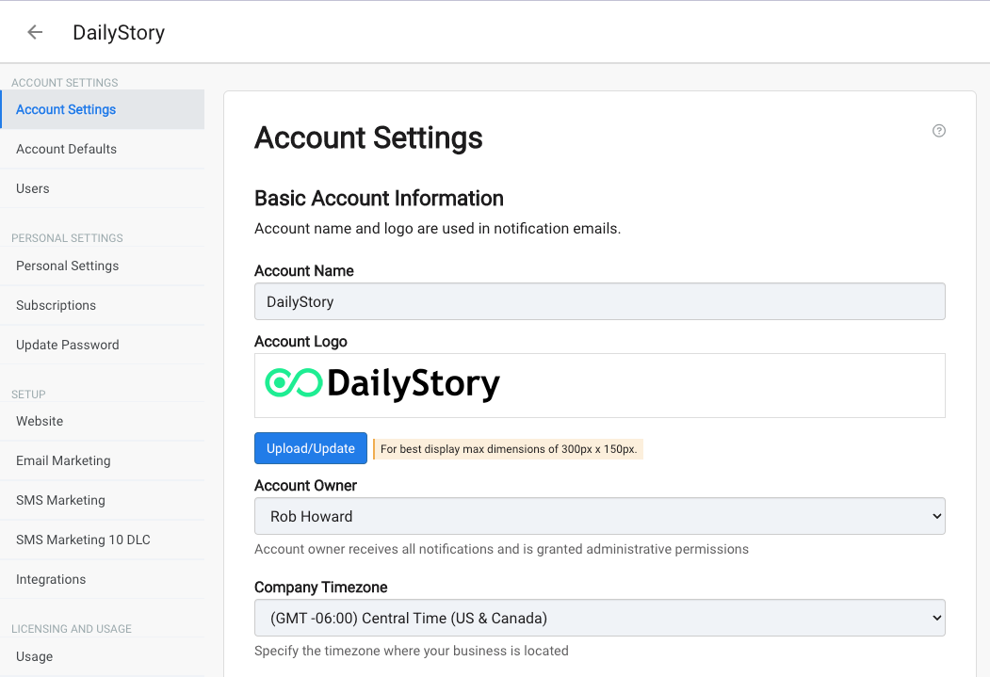This screenshot has height=677, width=990.
Task: Click the DailyStory page title
Action: click(119, 33)
